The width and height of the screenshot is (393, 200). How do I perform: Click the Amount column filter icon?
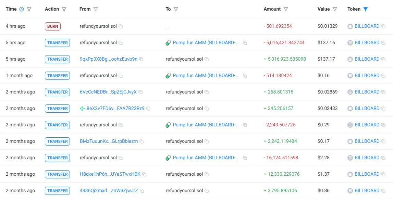point(286,9)
